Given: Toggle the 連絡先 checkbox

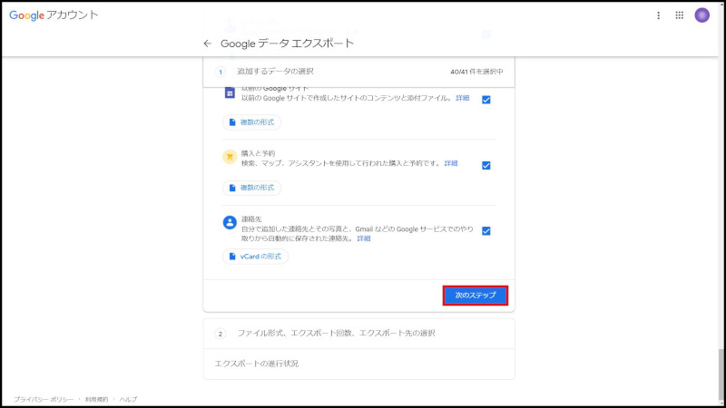Looking at the screenshot, I should pyautogui.click(x=486, y=231).
